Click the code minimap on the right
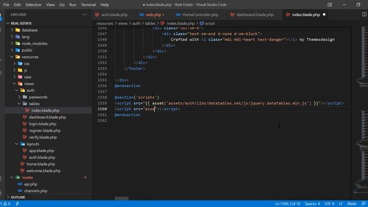Image resolution: width=368 pixels, height=207 pixels. (x=361, y=110)
